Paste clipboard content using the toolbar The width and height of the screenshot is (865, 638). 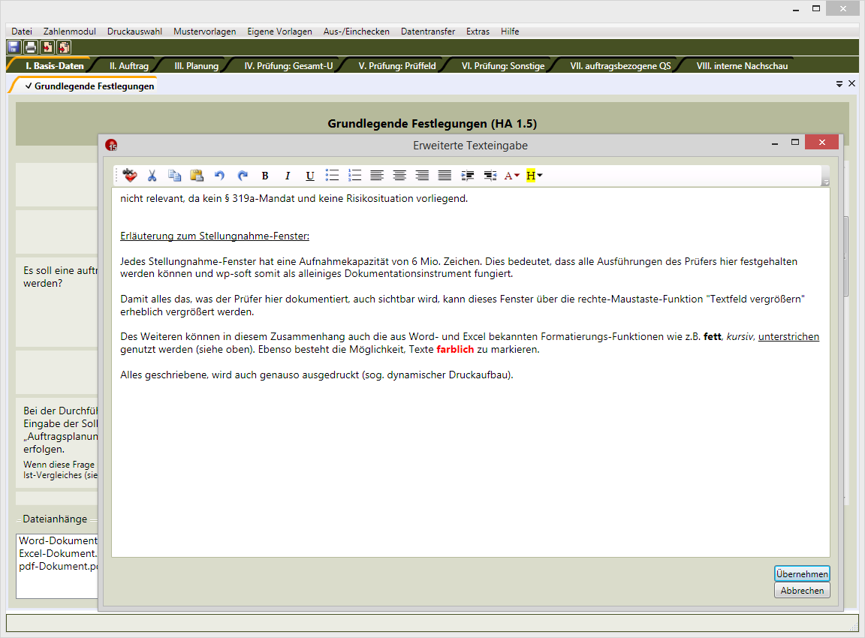pyautogui.click(x=197, y=176)
